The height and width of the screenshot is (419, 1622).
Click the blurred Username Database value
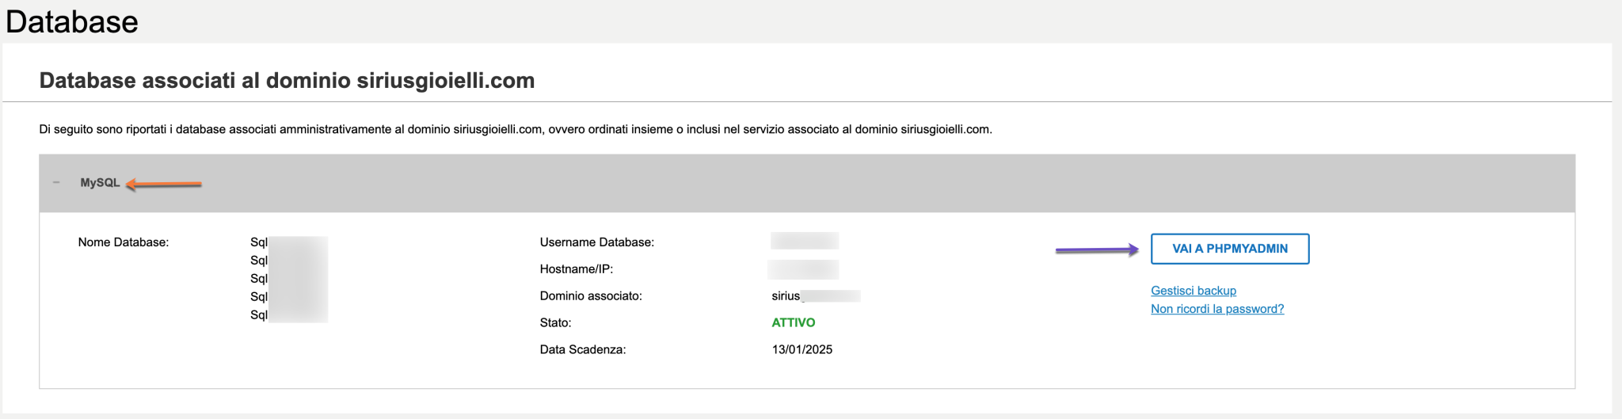(805, 241)
